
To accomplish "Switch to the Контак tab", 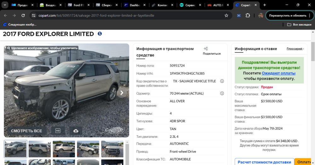I will pos(160,5).
